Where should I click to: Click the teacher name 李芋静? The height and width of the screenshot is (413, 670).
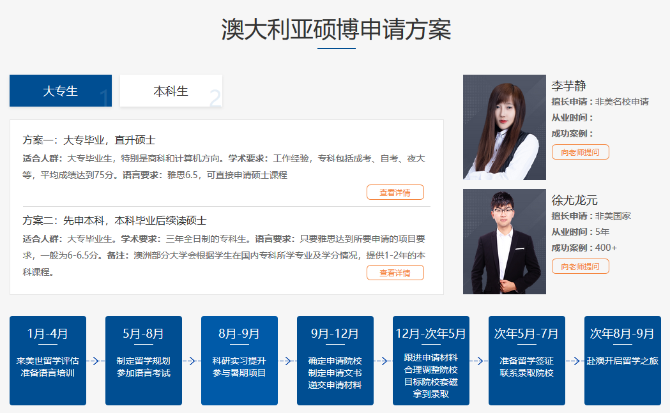pyautogui.click(x=568, y=86)
